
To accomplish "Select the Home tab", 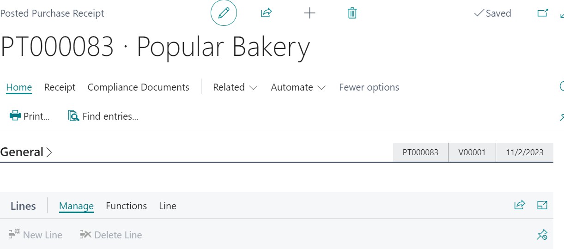I will [19, 87].
